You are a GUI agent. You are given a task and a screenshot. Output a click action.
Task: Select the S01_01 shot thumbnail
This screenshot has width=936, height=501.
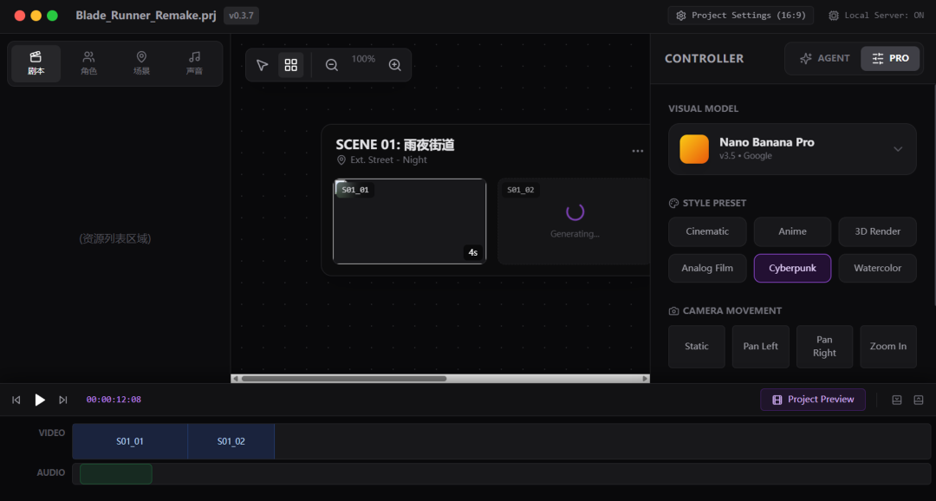(409, 222)
